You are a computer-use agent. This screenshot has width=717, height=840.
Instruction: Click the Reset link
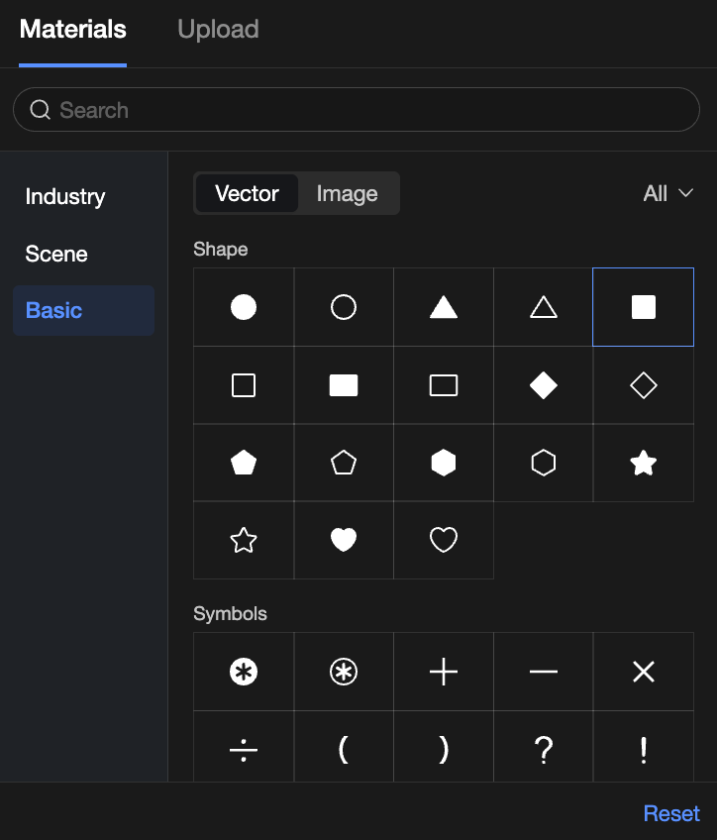671,813
